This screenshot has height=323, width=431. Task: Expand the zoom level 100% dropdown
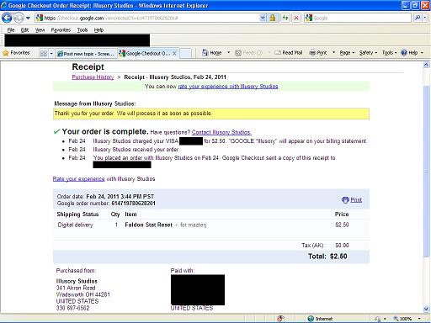coord(419,319)
